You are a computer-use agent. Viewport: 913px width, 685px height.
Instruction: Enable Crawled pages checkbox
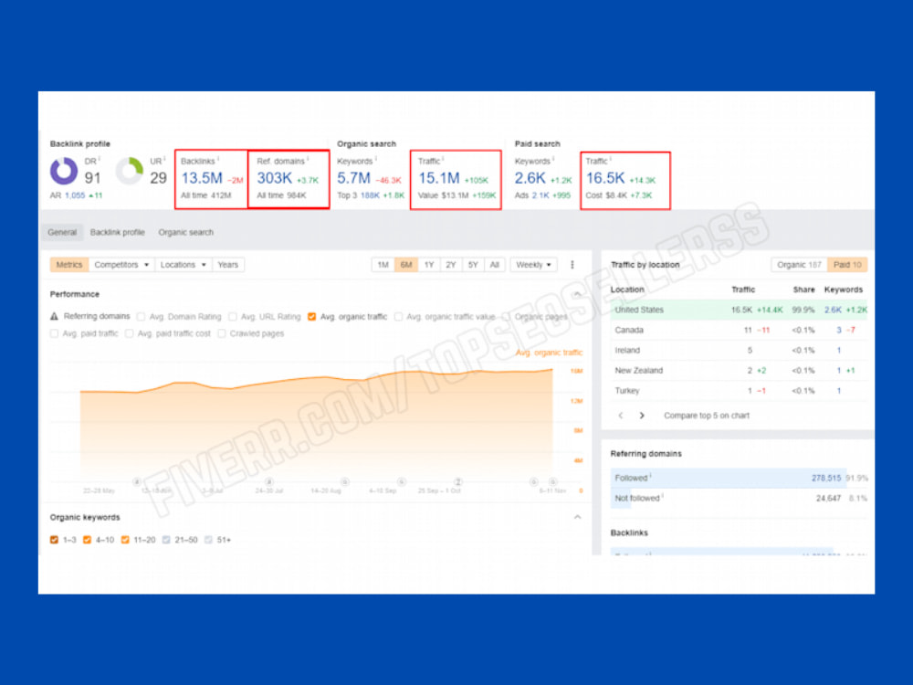[x=221, y=333]
